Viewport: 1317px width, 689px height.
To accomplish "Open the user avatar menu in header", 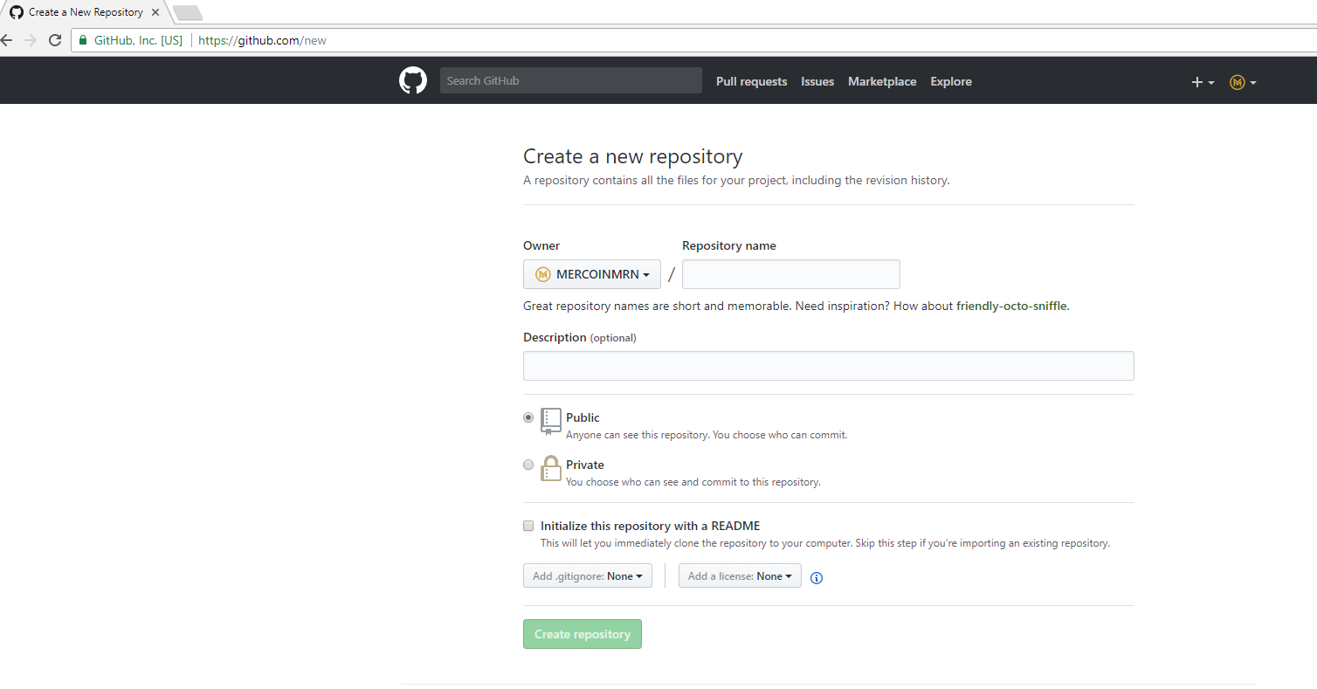I will 1243,82.
